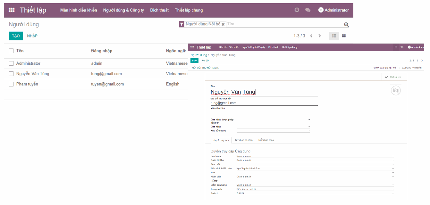Expand the Kho cửa hàng dropdown
This screenshot has width=430, height=205.
point(309,131)
